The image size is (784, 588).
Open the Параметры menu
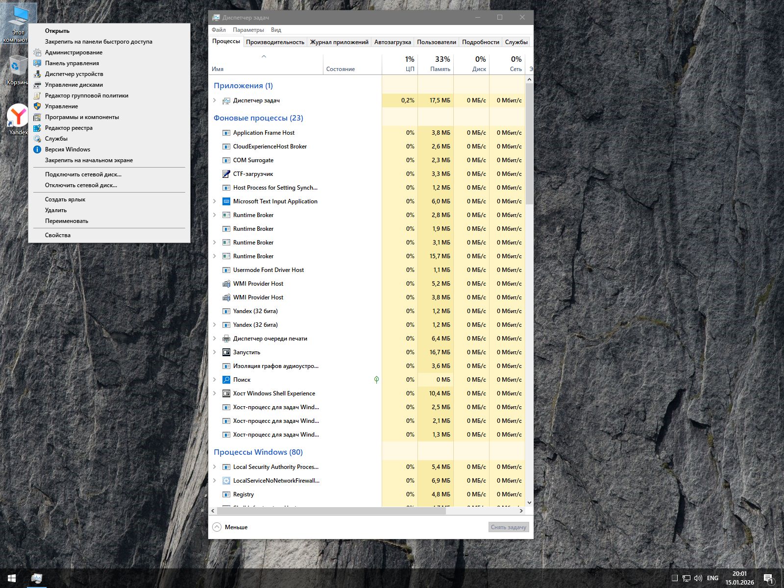248,30
